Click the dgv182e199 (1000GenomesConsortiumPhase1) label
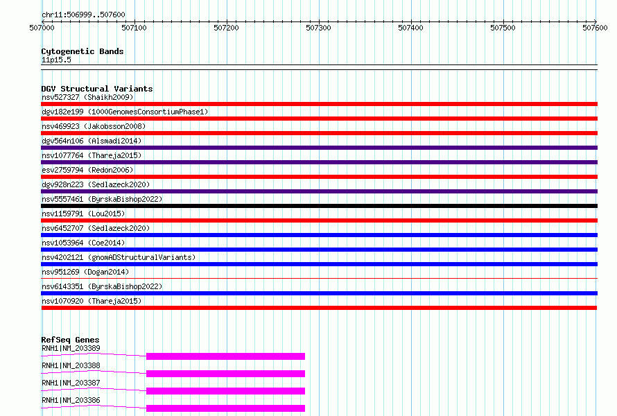 point(125,112)
